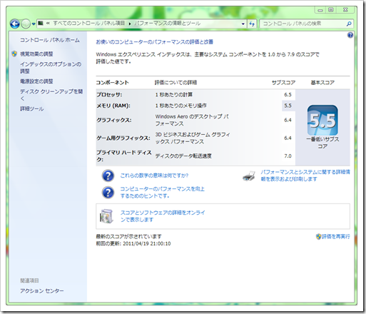Click the software box icon
Viewport: 366px width, 314px height.
coord(106,216)
